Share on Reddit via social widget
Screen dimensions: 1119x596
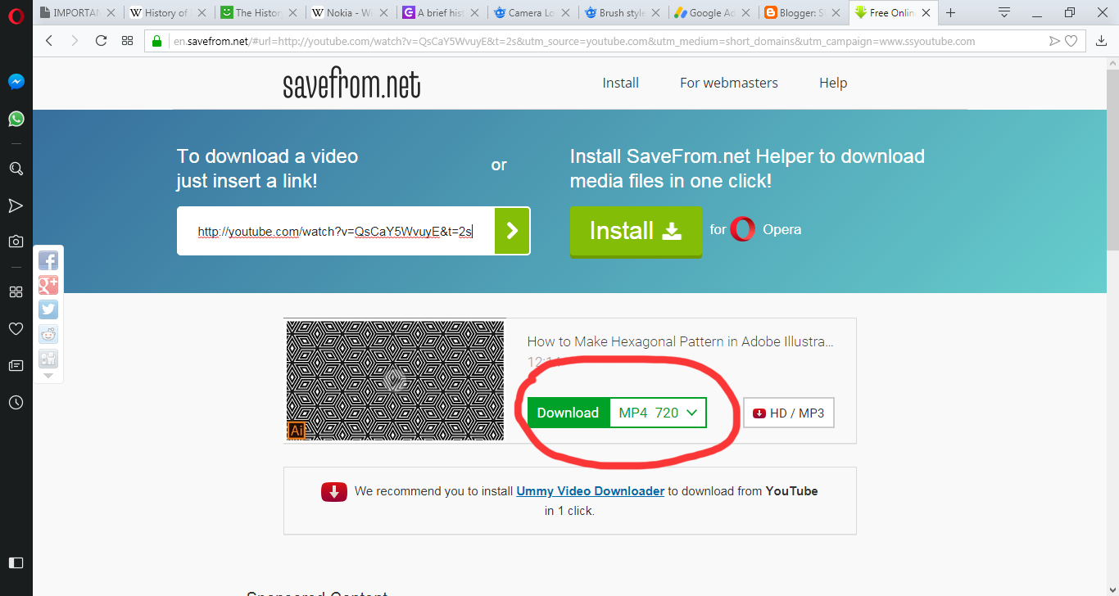click(x=48, y=334)
